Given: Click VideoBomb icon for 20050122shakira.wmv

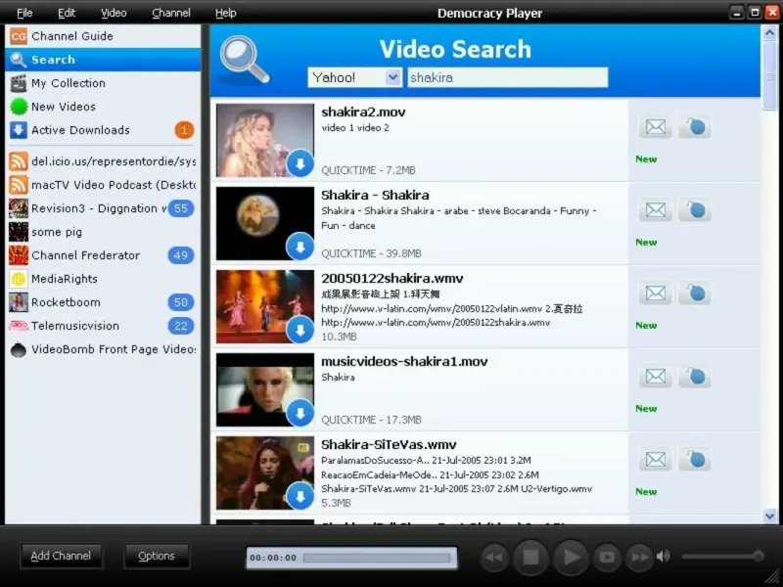Looking at the screenshot, I should point(695,293).
